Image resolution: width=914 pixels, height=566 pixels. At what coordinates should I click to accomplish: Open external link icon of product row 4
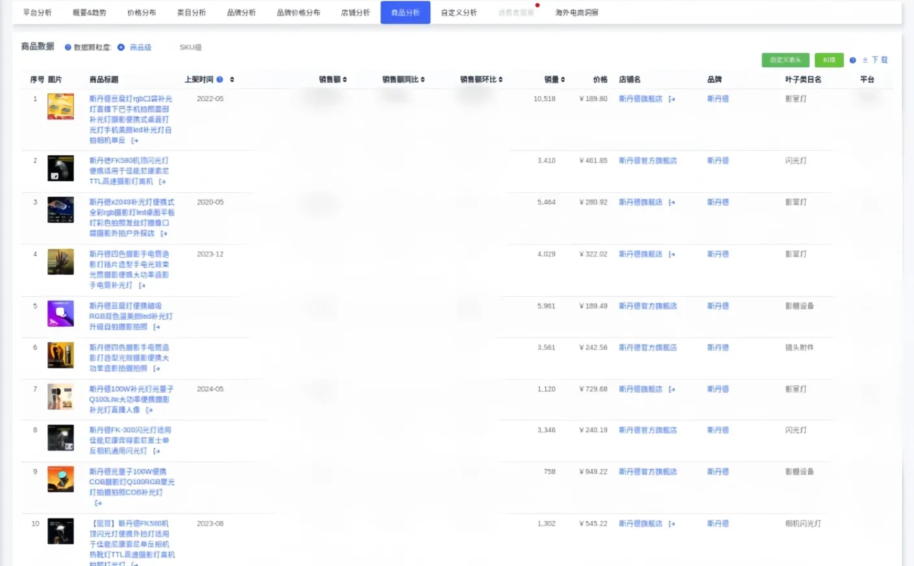point(142,286)
